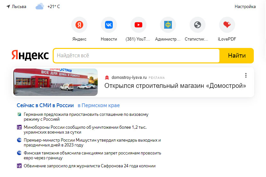Screen dimensions: 266x177
Task: Click the Лысьва city label
Action: pos(19,7)
